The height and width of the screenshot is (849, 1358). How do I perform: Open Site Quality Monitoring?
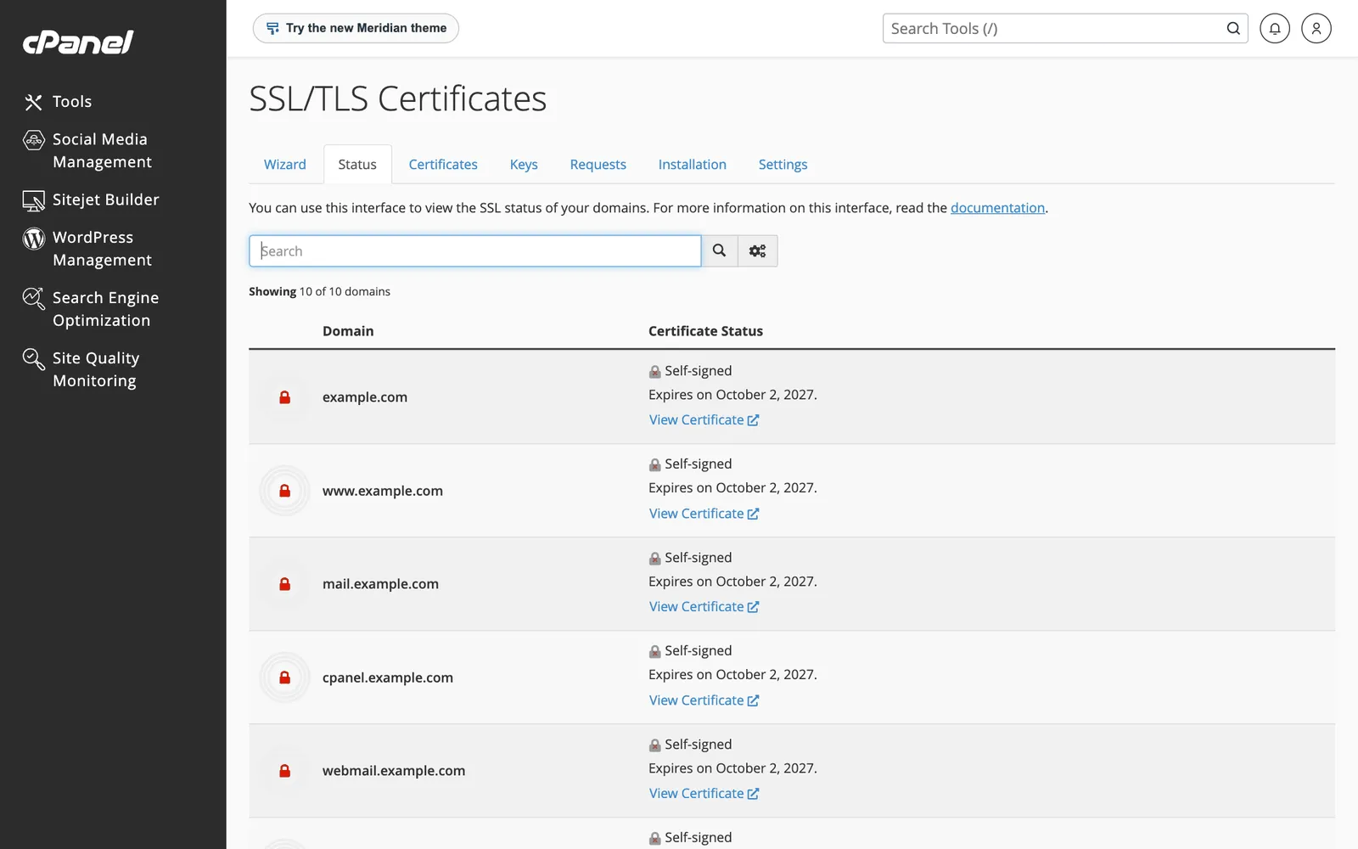click(x=81, y=369)
